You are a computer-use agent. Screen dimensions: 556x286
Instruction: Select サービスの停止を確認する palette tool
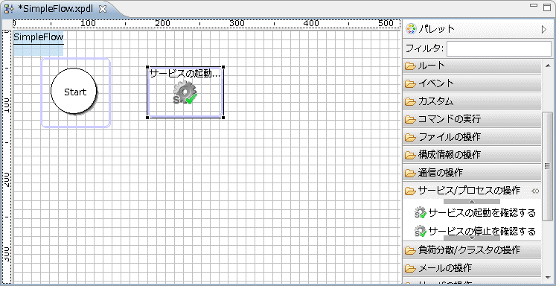click(x=475, y=232)
